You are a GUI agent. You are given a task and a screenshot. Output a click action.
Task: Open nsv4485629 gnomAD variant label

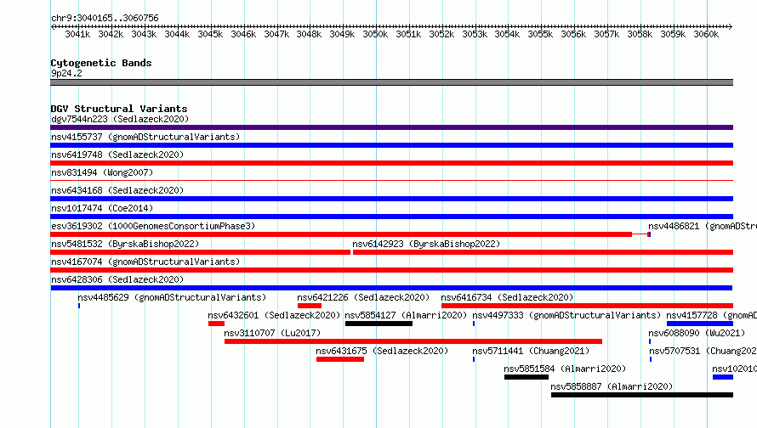coord(172,297)
